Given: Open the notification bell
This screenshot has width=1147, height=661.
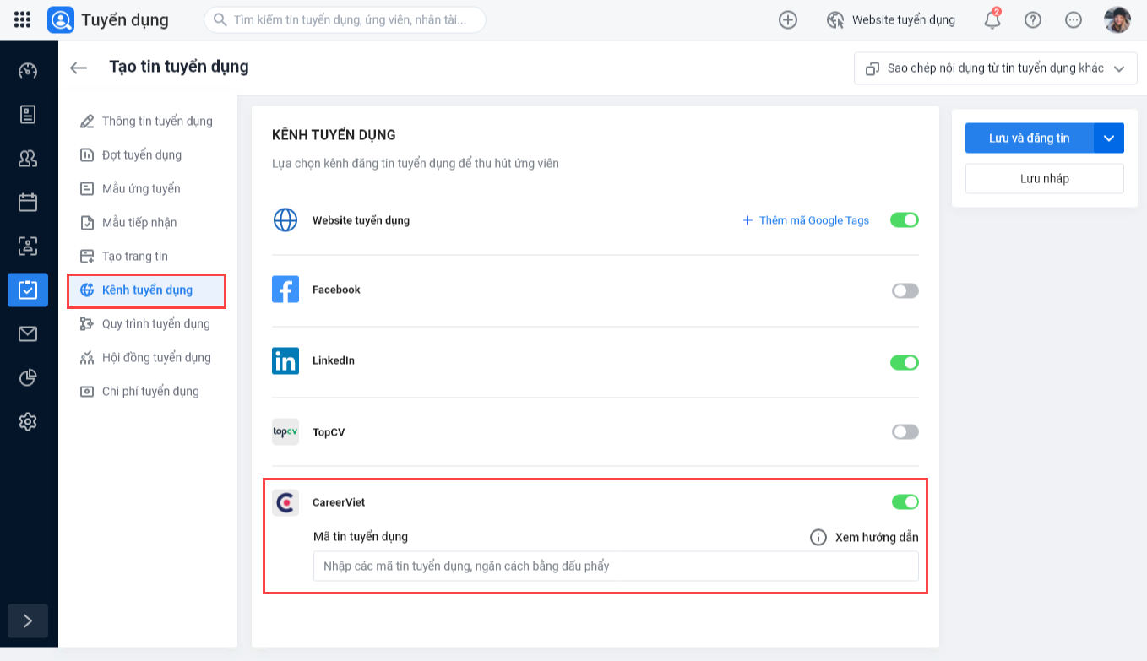Looking at the screenshot, I should [x=992, y=19].
